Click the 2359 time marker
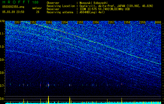Image resolution: width=164 pixels, height=104 pixels. click(142, 22)
